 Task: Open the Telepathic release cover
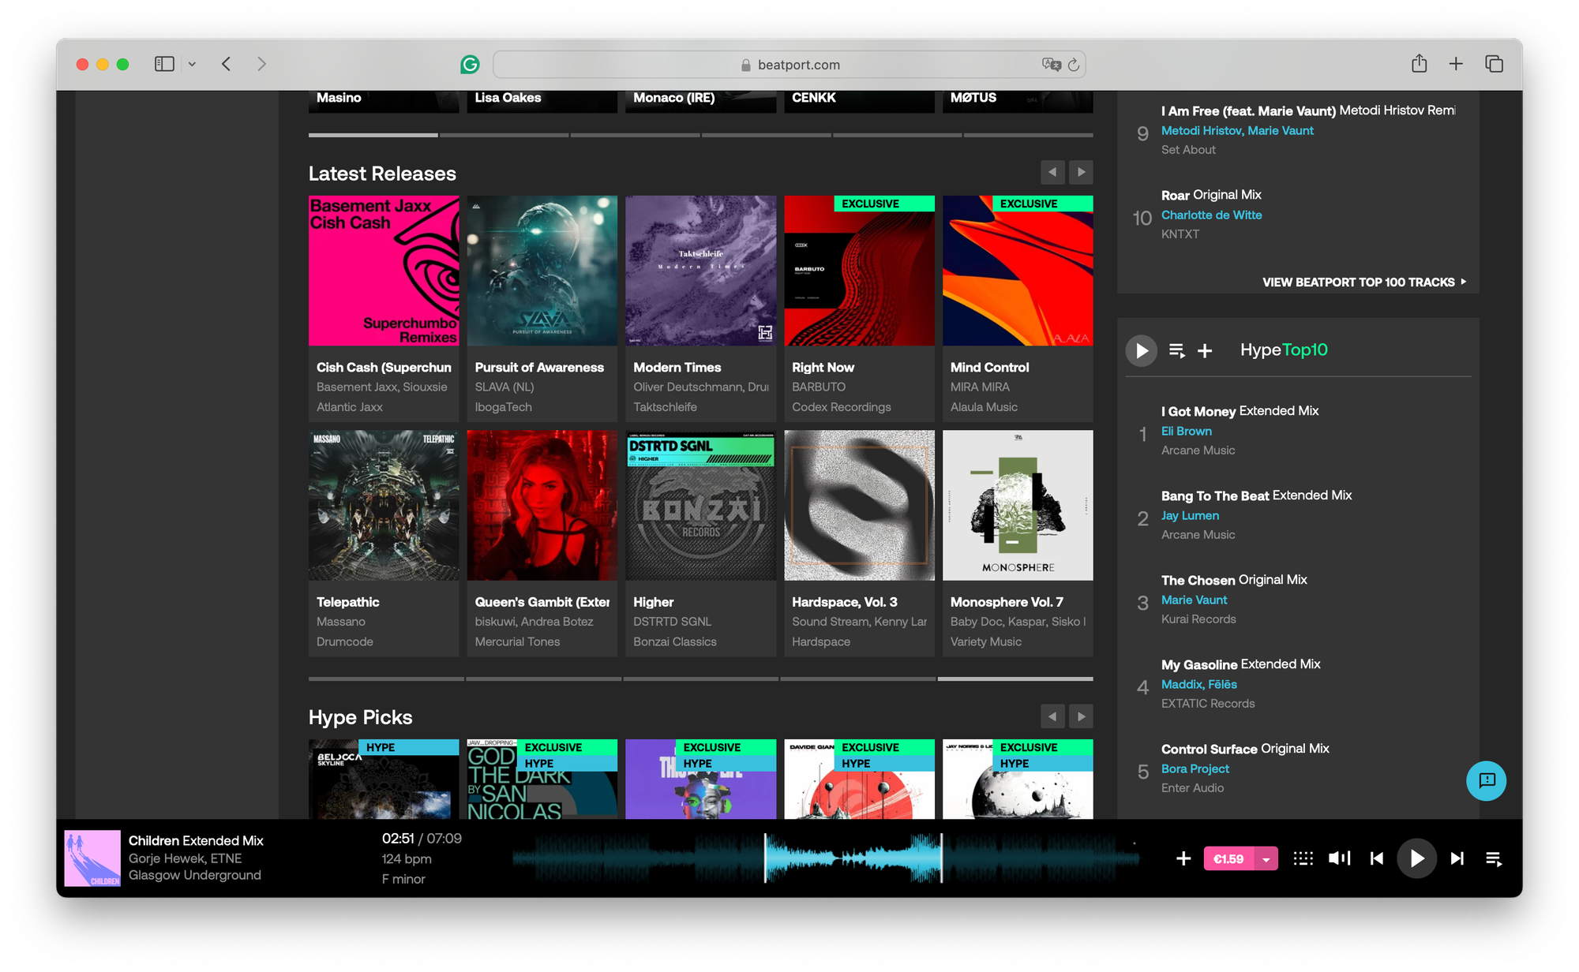click(x=384, y=506)
